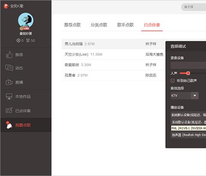The height and width of the screenshot is (176, 206).
Task: Click the search box containing 林子祥
Action: 194,7
